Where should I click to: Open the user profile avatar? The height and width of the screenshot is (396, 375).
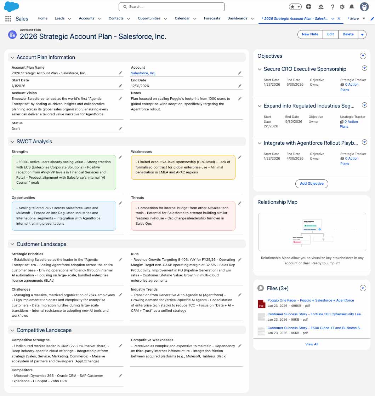tap(364, 7)
